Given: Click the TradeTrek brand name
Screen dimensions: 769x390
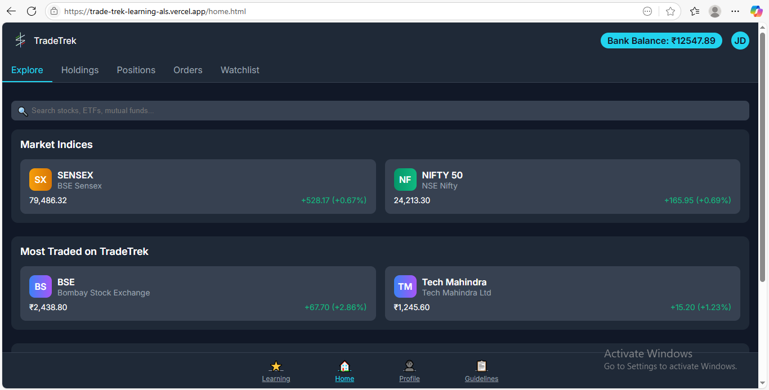Looking at the screenshot, I should [55, 41].
